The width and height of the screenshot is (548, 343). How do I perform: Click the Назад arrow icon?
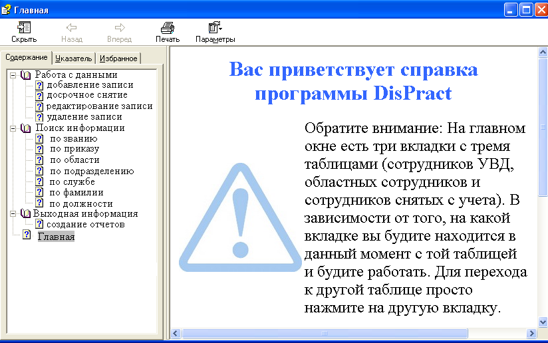tap(72, 28)
